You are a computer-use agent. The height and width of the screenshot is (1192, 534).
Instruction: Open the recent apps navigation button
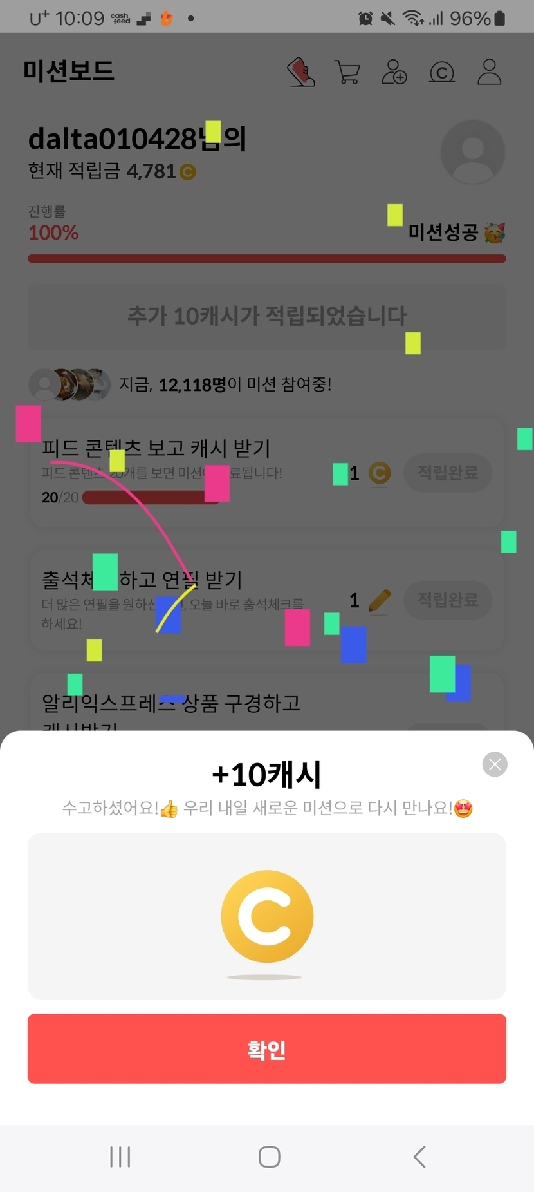pos(120,1157)
